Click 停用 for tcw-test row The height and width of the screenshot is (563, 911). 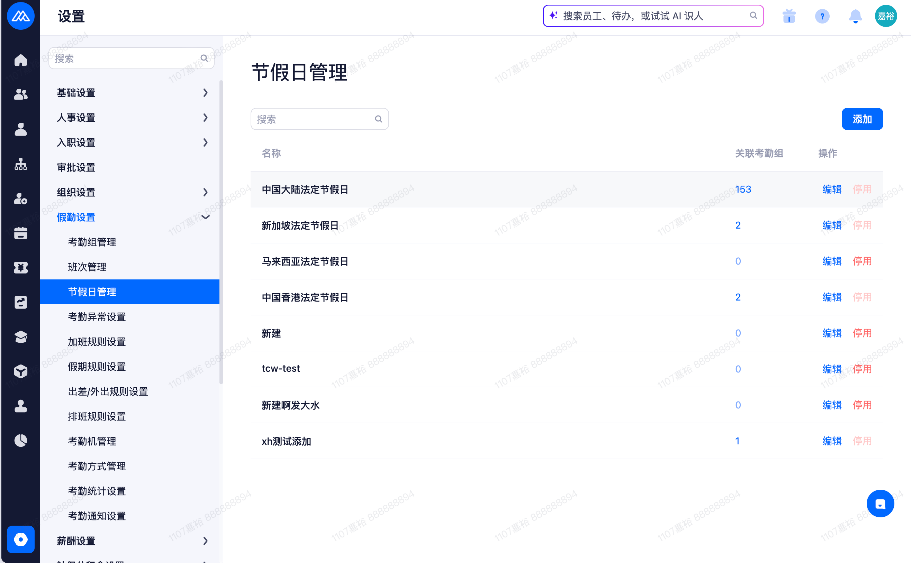point(862,369)
